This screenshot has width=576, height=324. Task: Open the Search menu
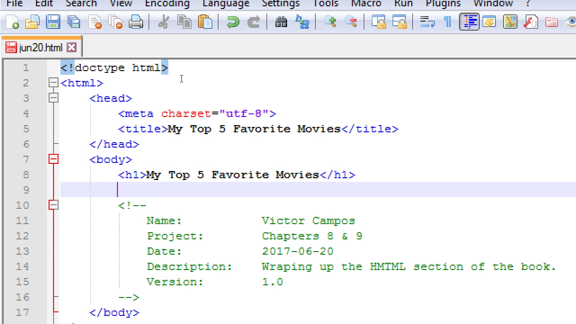81,4
